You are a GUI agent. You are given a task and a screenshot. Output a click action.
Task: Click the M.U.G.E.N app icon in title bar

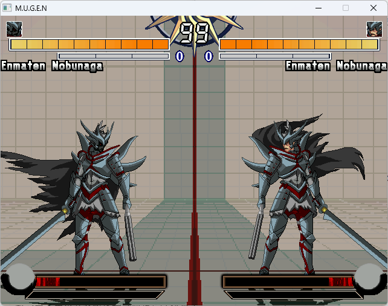7,8
